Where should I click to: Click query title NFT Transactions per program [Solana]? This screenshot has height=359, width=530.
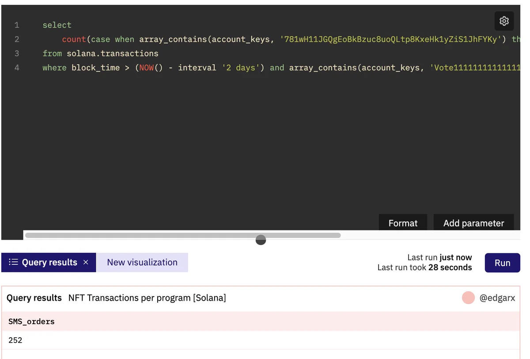tap(147, 298)
